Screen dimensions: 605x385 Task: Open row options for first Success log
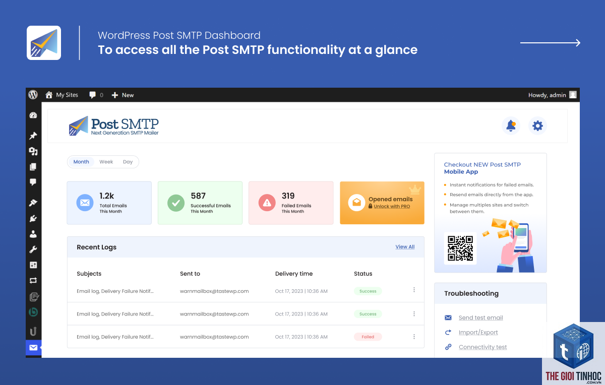tap(414, 290)
